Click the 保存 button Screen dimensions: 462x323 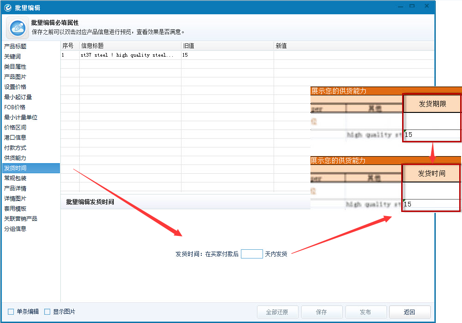(322, 312)
